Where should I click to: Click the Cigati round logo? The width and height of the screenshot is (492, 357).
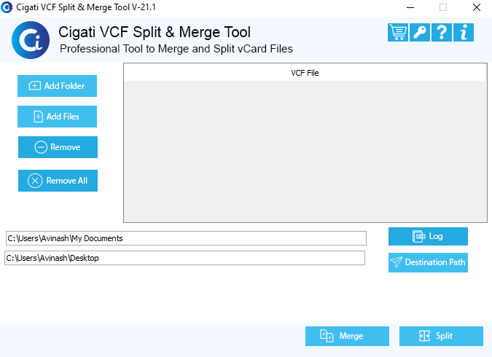pos(31,40)
